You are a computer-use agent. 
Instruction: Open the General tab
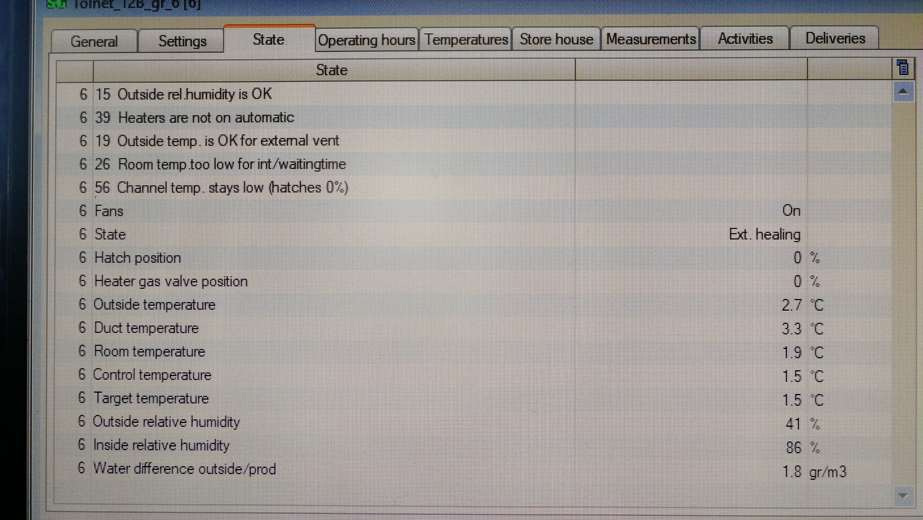click(94, 42)
